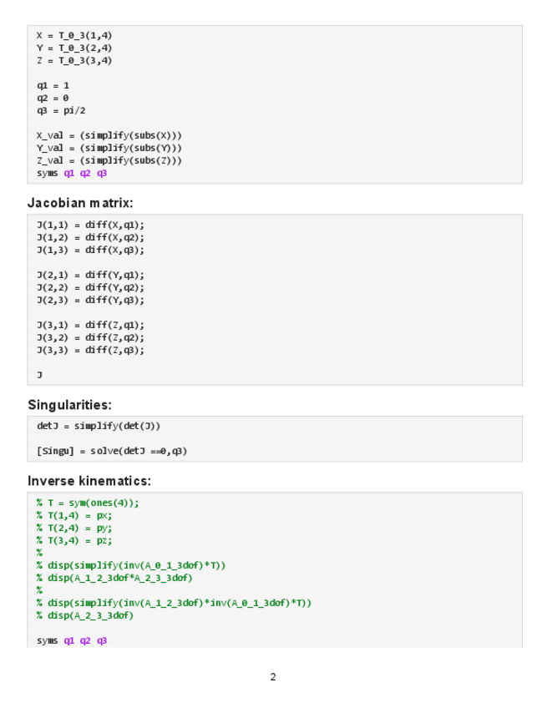
Task: Click the "Jacobian matrix:" heading
Action: (x=80, y=203)
